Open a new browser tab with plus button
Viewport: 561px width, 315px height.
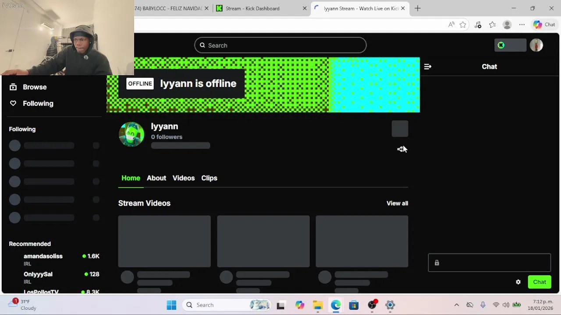pos(418,8)
